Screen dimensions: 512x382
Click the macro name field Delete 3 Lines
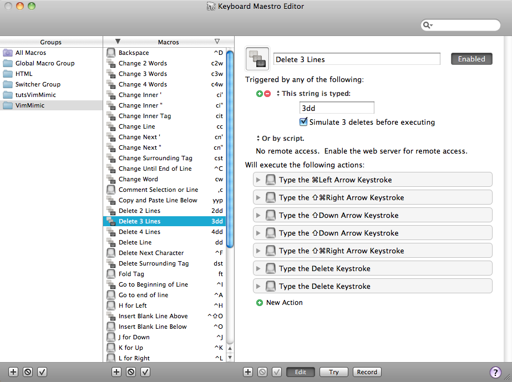pyautogui.click(x=357, y=59)
